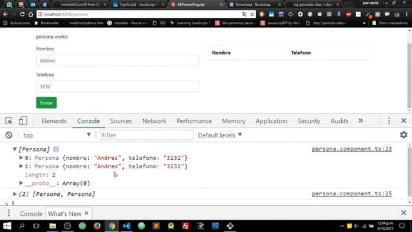Open the DevTools three-dot customize menu
Viewport: 412px width, 232px height.
pos(389,121)
